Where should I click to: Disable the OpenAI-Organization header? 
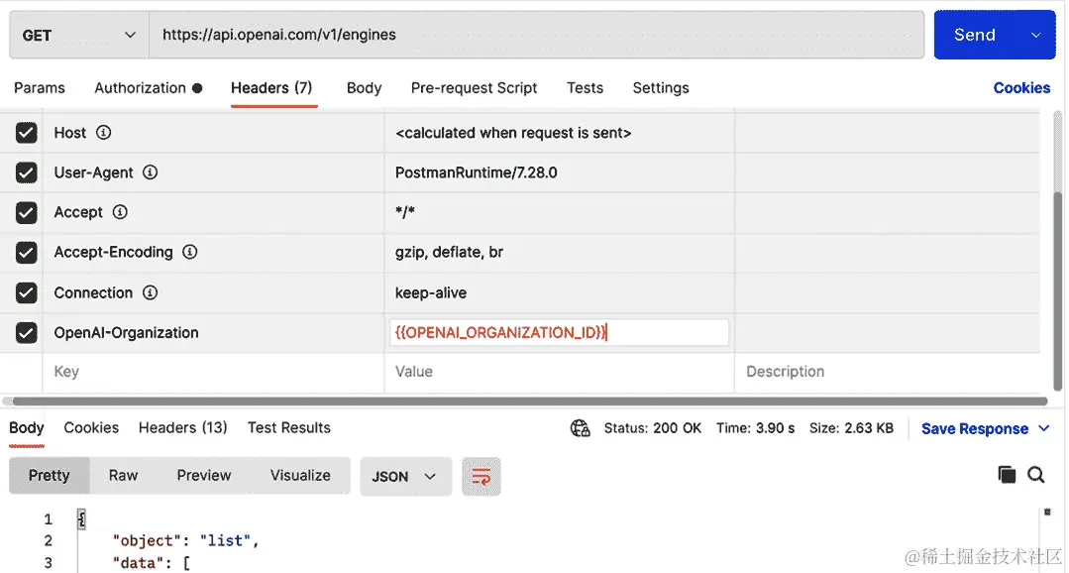pos(25,332)
